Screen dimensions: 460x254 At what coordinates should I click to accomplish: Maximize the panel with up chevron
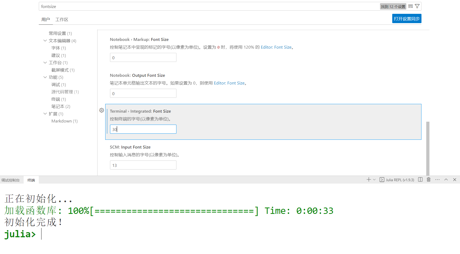point(446,180)
